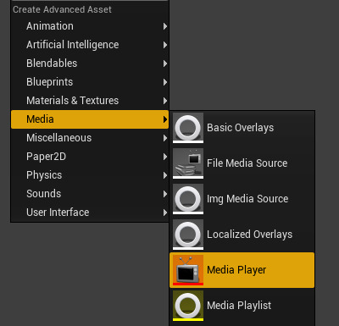Expand the arrow beside User Interface

[165, 213]
